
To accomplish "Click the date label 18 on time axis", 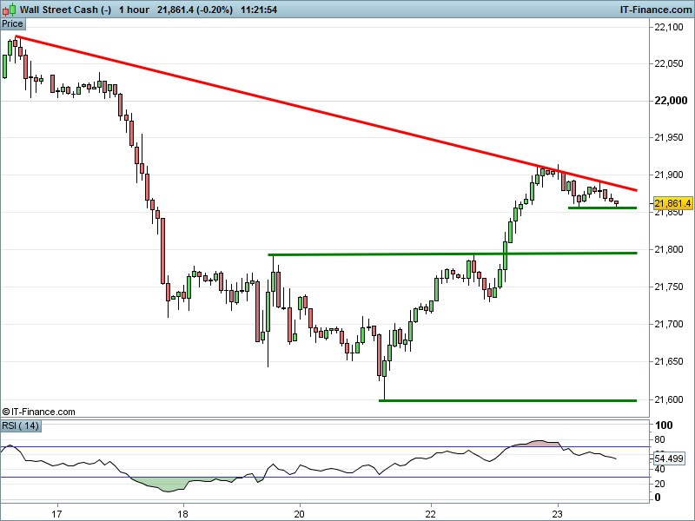I will click(182, 514).
